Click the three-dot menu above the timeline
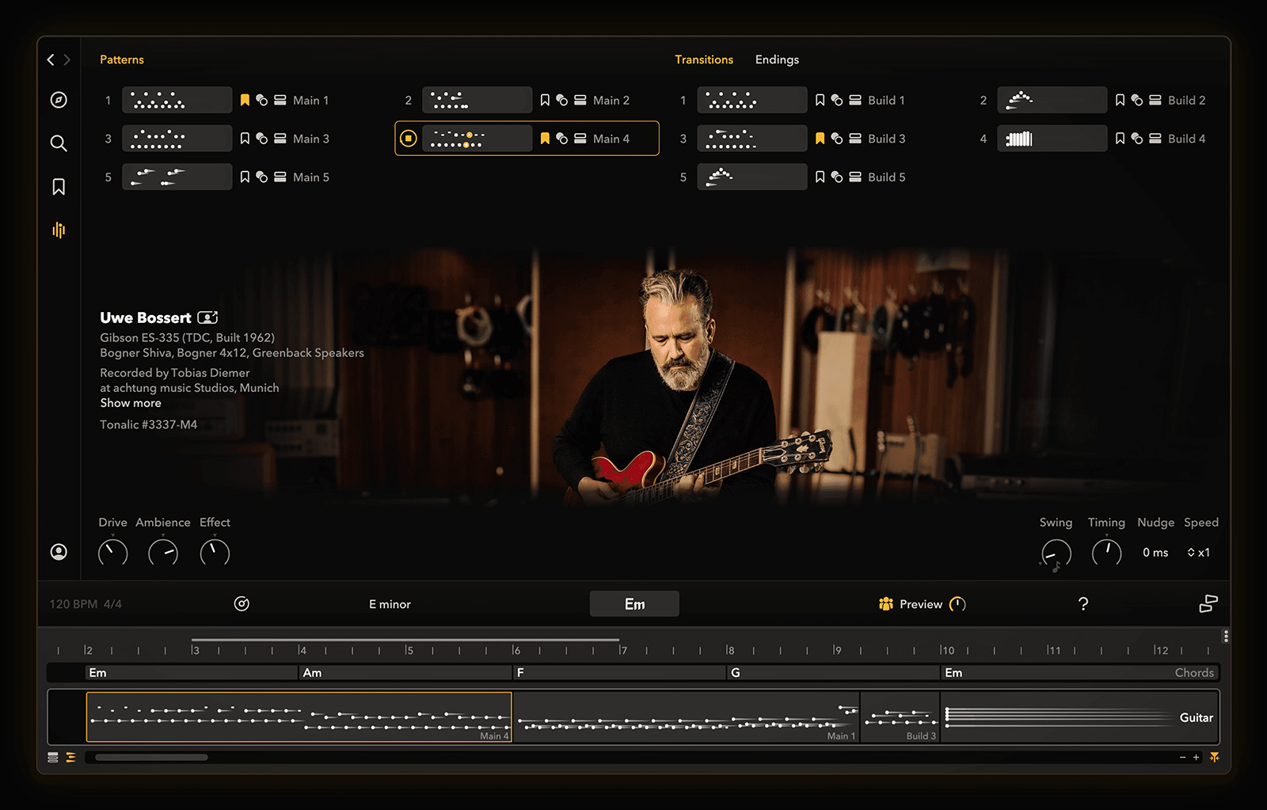Screen dimensions: 1267x810 click(1226, 637)
